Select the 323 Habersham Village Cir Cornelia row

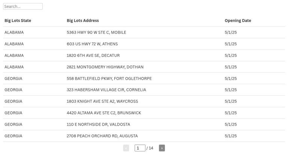(106, 90)
